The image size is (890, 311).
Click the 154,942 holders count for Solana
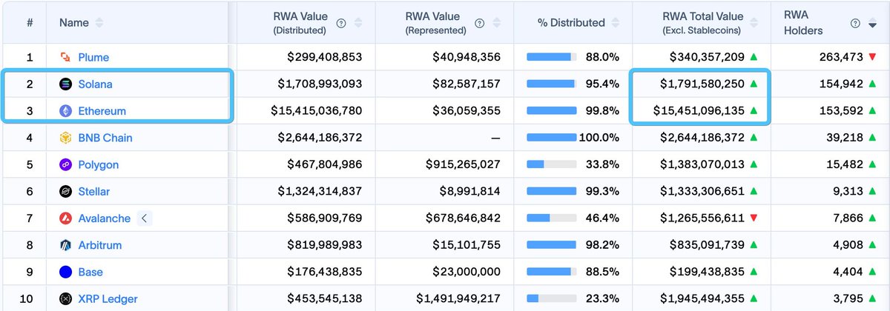tap(841, 84)
